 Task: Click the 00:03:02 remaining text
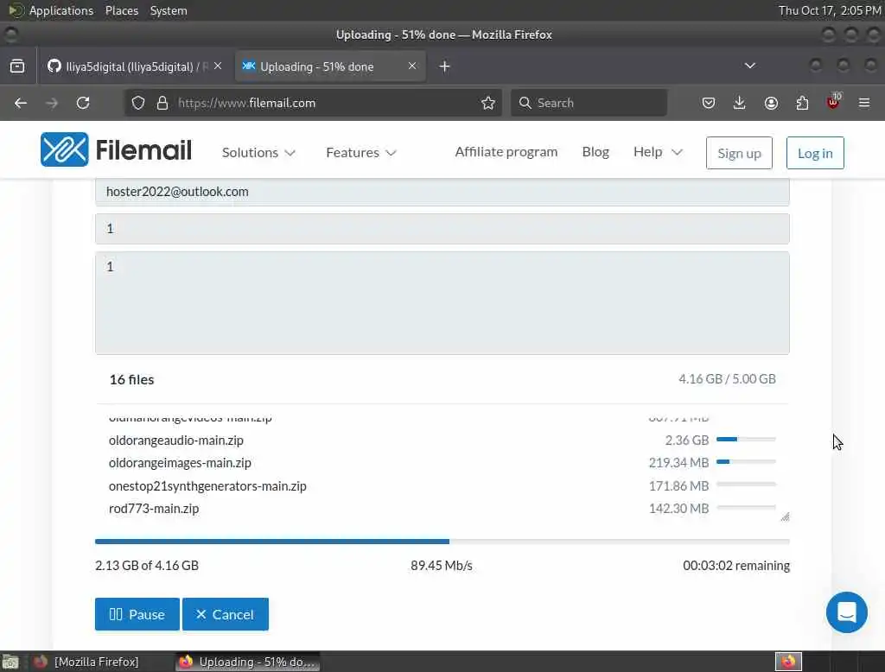coord(736,566)
